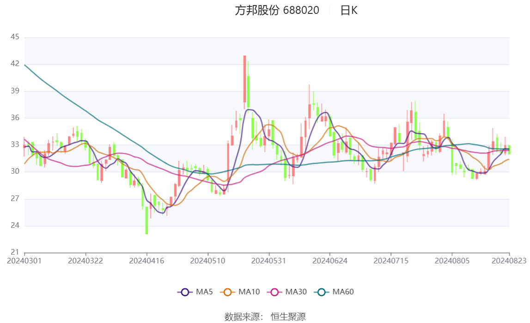
Task: Select x-axis date label 20240805
Action: (x=452, y=261)
